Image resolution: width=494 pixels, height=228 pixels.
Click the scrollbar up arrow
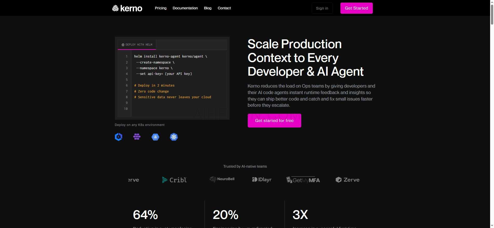tap(492, 2)
